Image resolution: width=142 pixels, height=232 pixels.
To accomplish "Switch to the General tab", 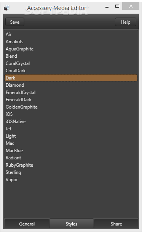I will pyautogui.click(x=27, y=224).
